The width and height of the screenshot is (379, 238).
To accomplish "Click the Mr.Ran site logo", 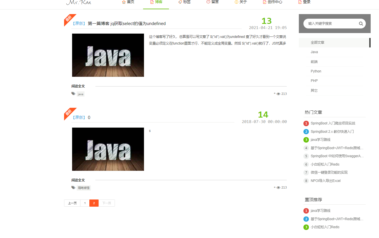I will pyautogui.click(x=78, y=2).
